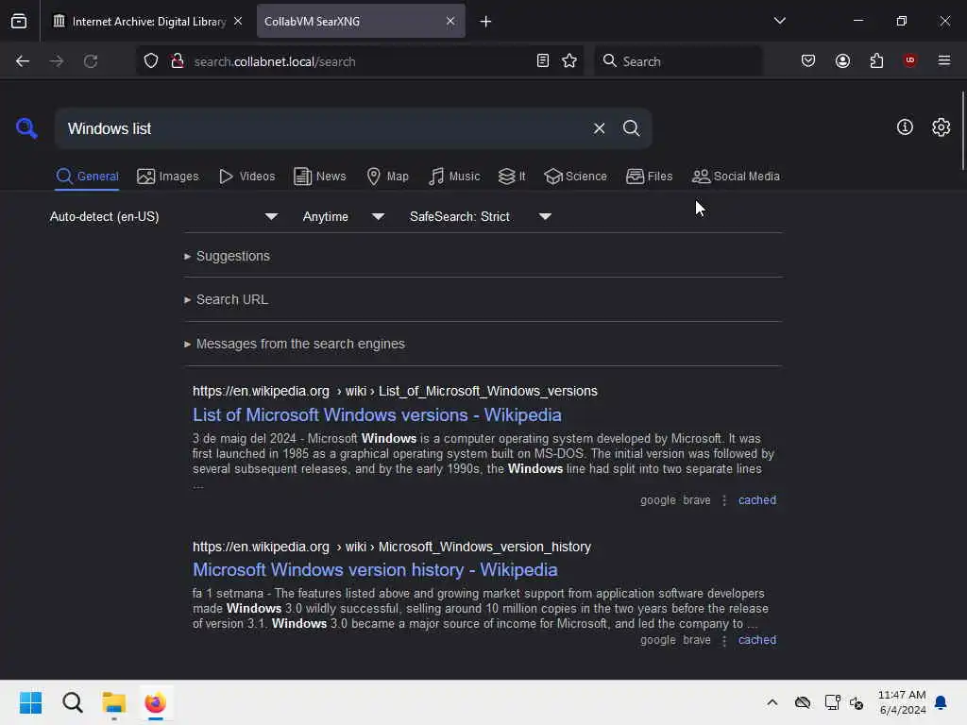Screen dimensions: 967x725
Task: Open the taskbar clock and date
Action: [x=902, y=702]
